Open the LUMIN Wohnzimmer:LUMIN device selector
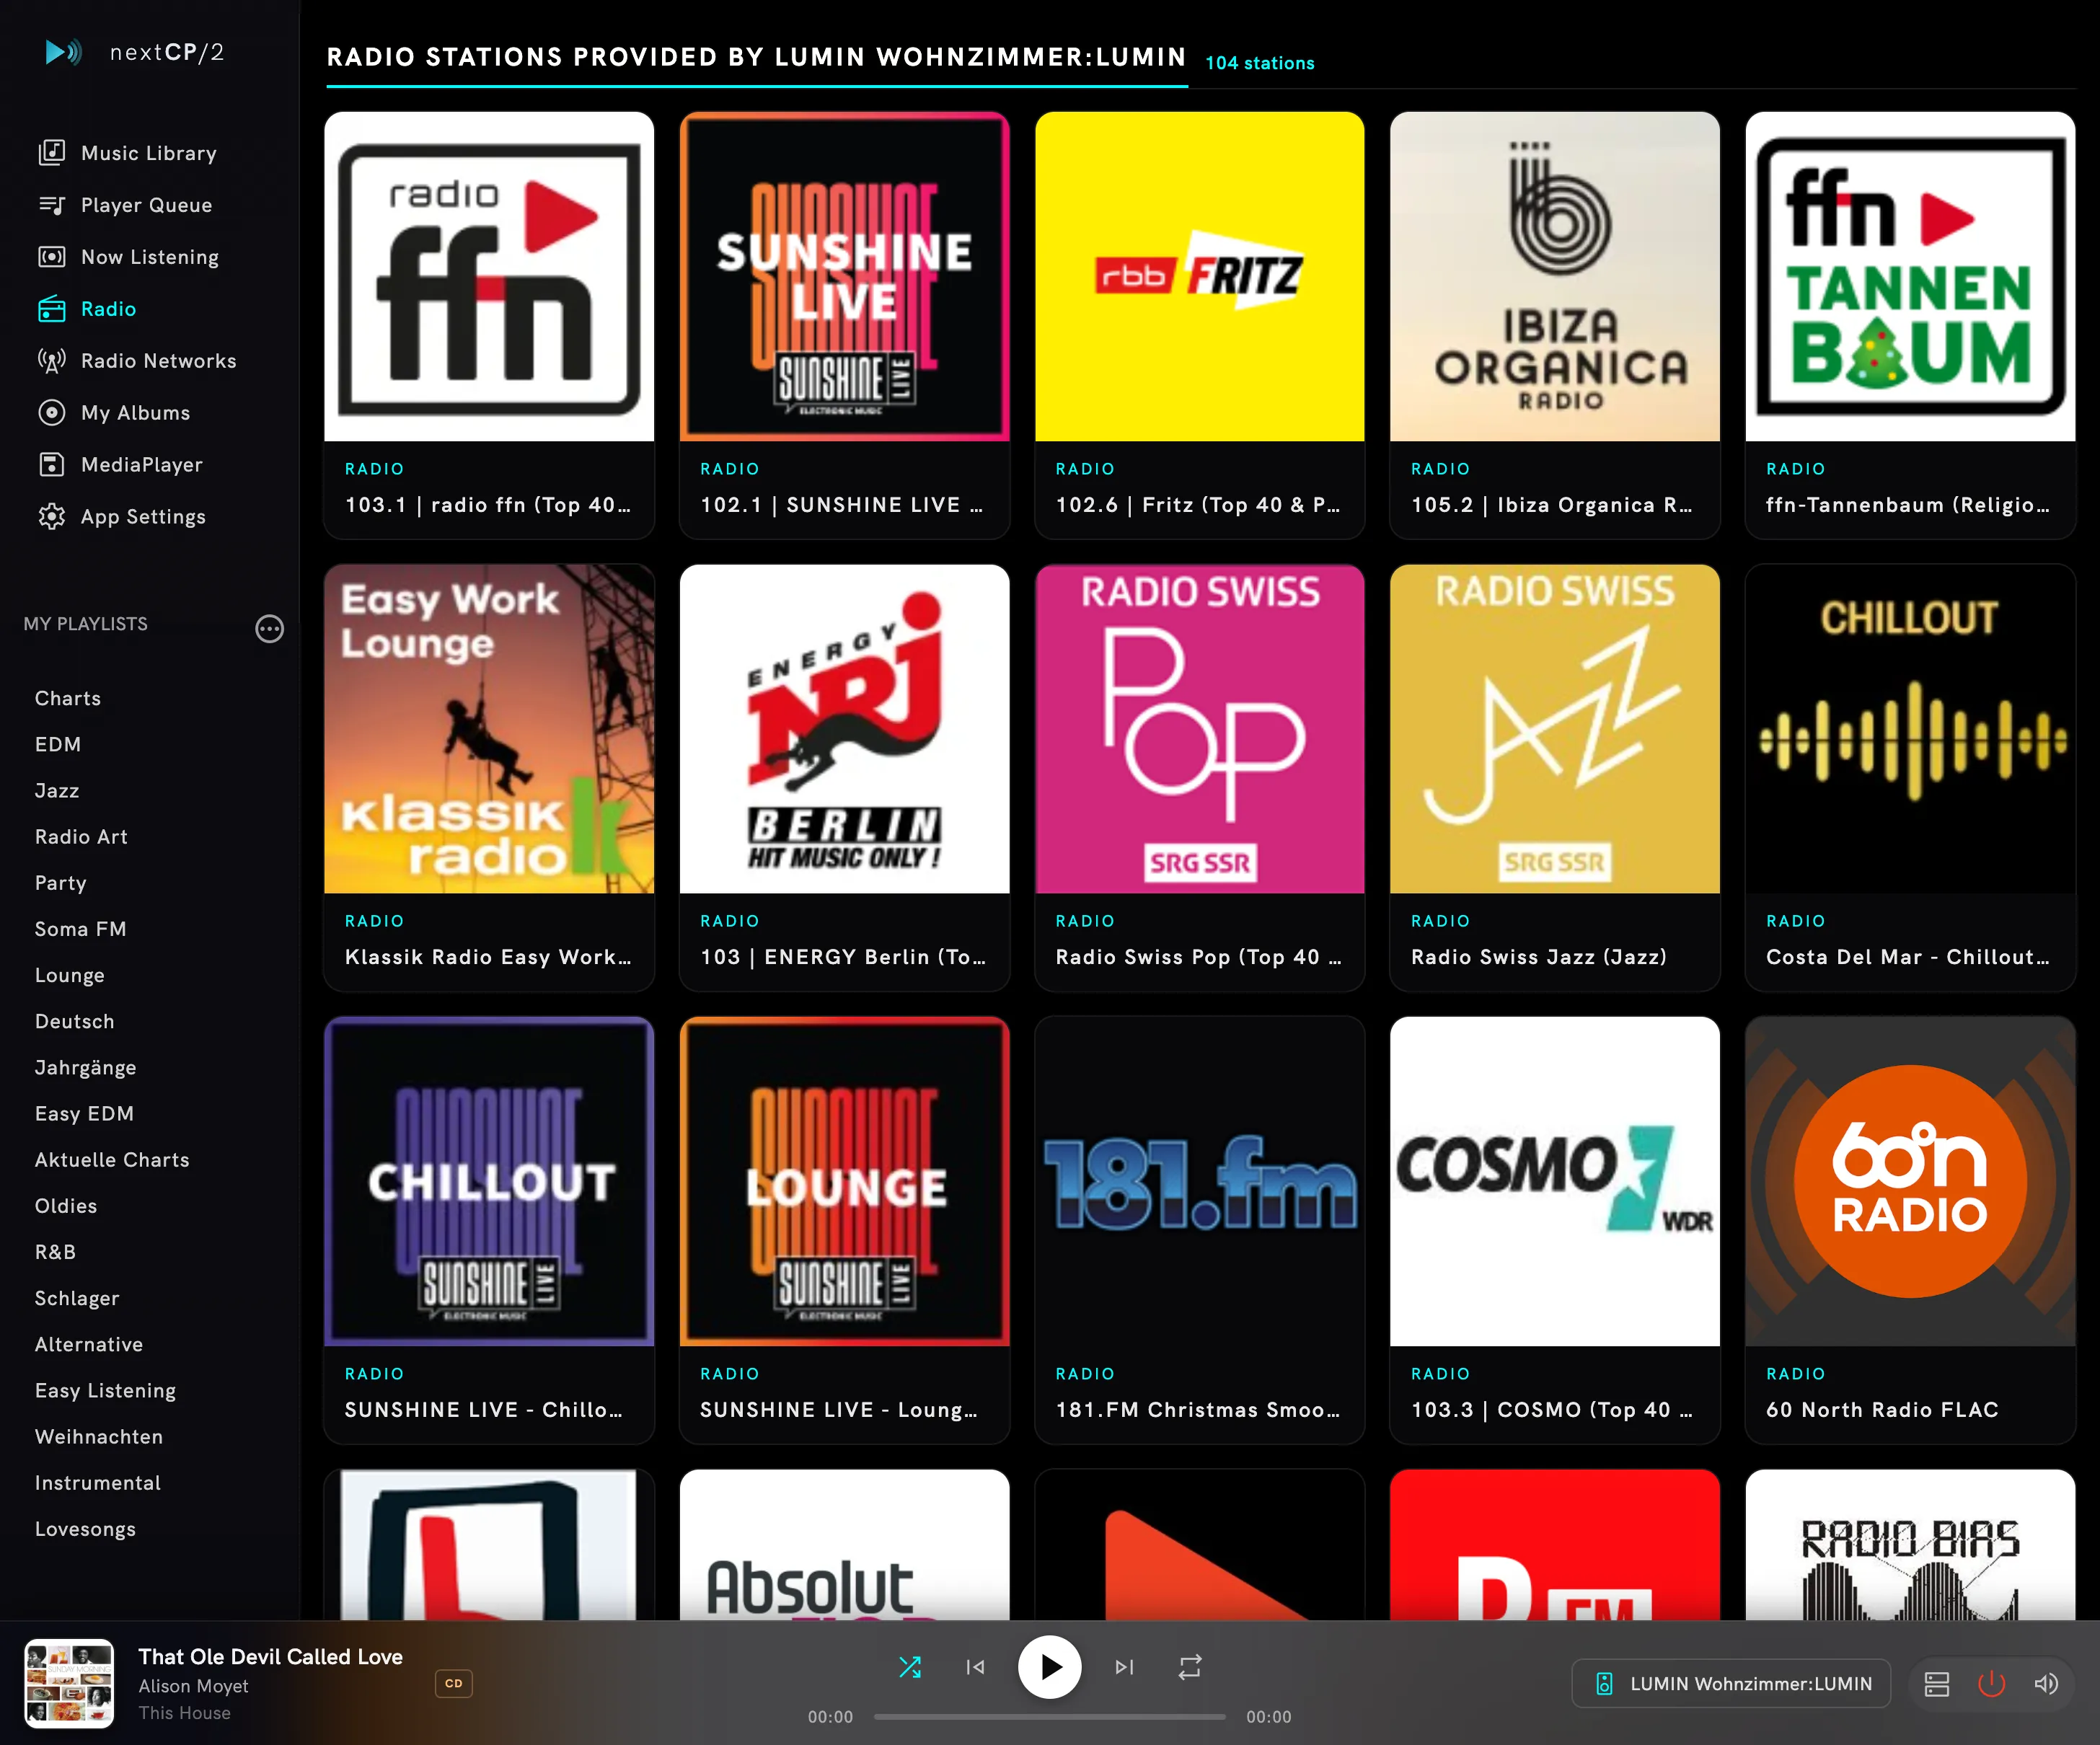The width and height of the screenshot is (2100, 1745). tap(1731, 1684)
